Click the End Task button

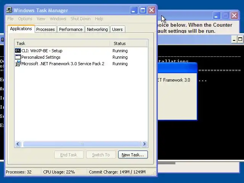[69, 155]
